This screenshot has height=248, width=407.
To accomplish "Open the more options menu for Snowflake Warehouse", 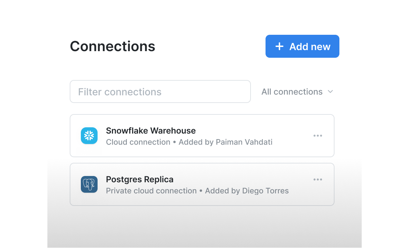I will pos(318,136).
